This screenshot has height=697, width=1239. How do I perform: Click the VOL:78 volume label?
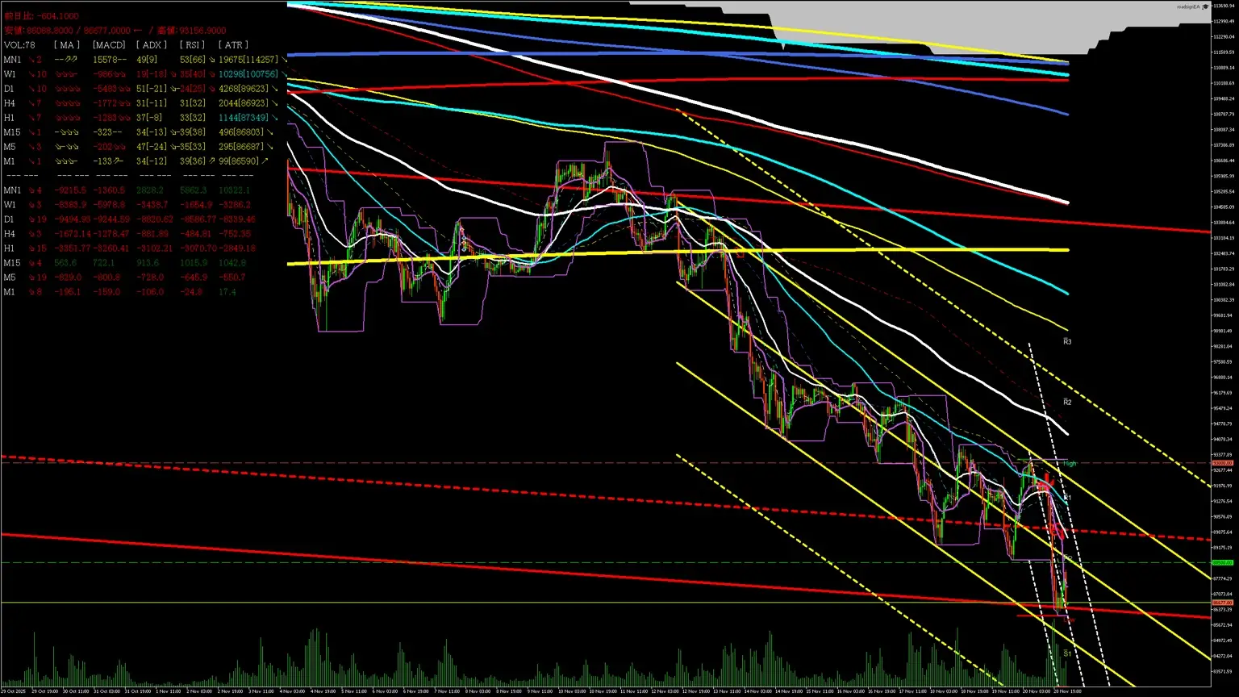tap(19, 45)
